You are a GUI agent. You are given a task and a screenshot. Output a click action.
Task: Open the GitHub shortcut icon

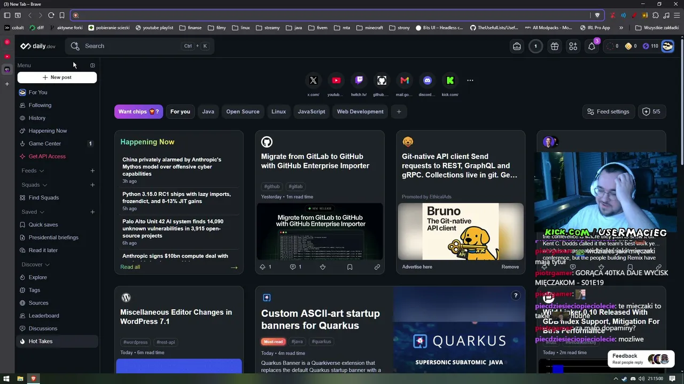[x=382, y=81]
